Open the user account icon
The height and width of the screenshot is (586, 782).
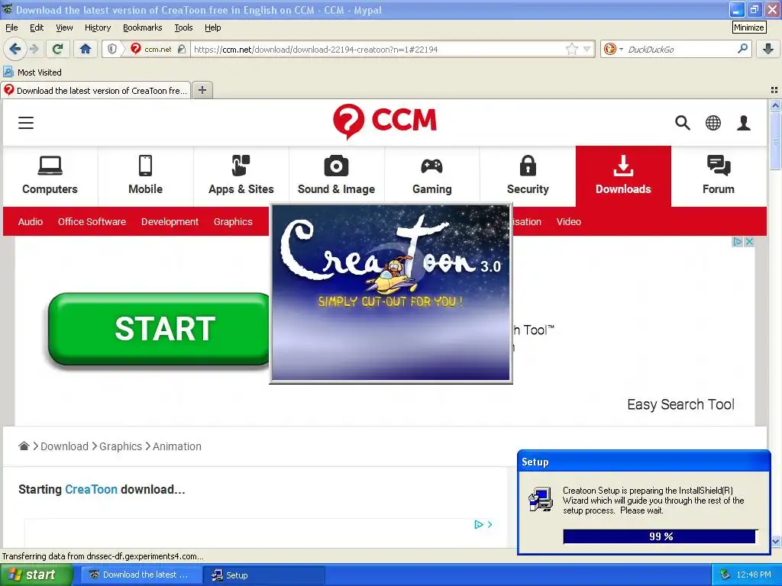pos(744,123)
